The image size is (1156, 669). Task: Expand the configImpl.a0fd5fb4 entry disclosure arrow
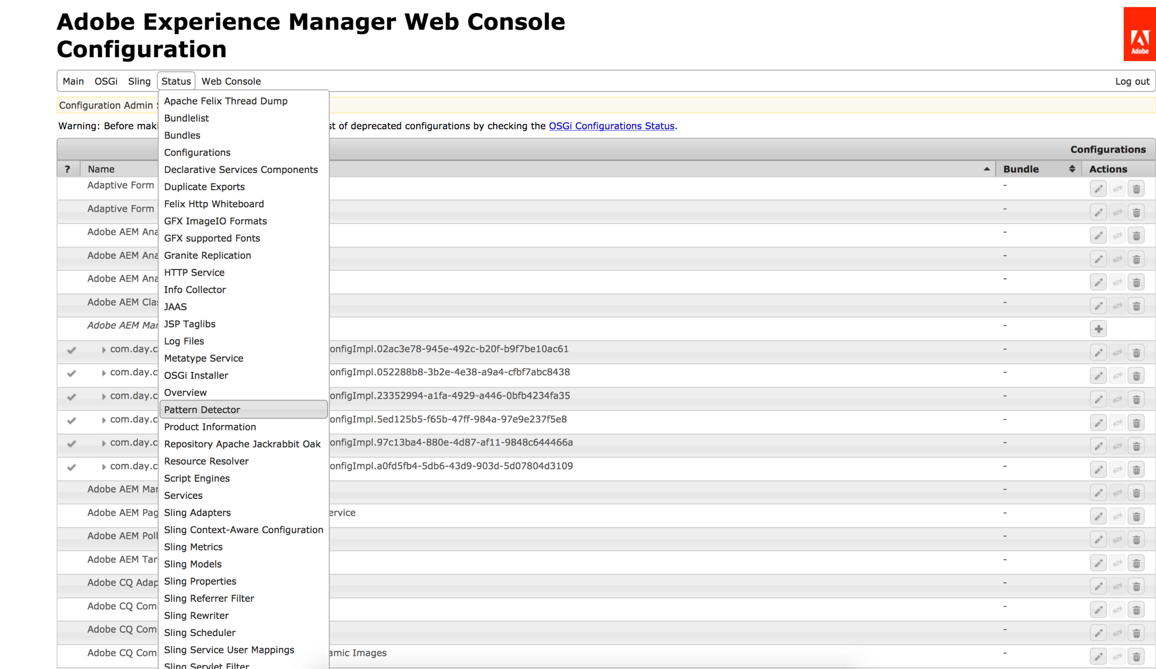[x=104, y=467]
